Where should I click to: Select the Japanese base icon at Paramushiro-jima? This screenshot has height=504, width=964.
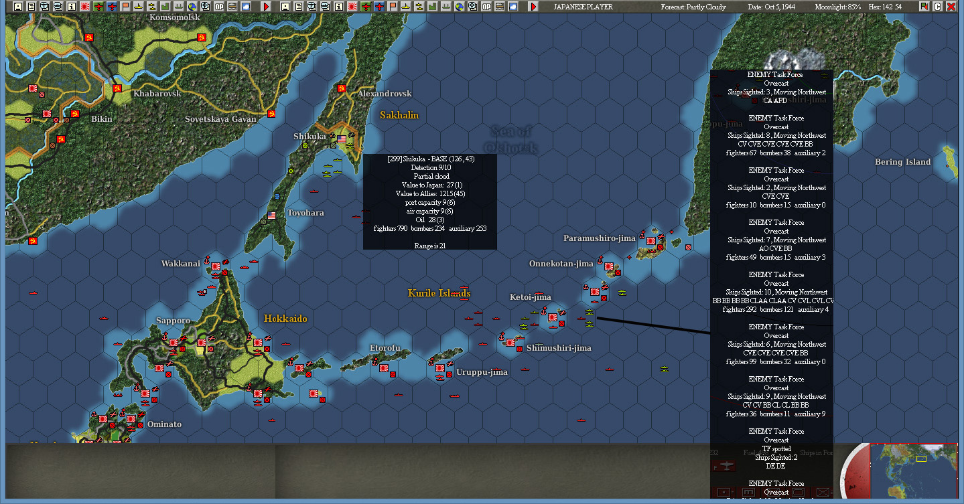pyautogui.click(x=650, y=241)
